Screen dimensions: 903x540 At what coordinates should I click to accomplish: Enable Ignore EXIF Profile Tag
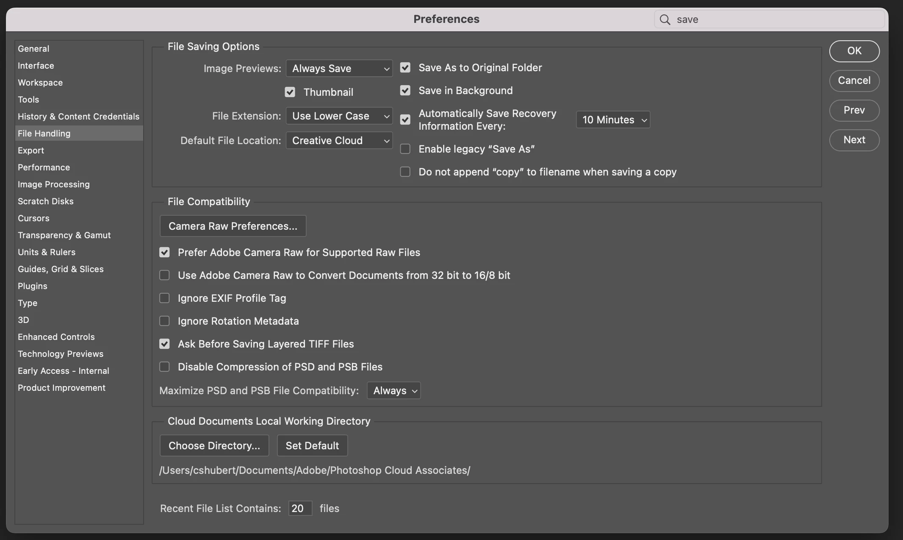point(164,298)
